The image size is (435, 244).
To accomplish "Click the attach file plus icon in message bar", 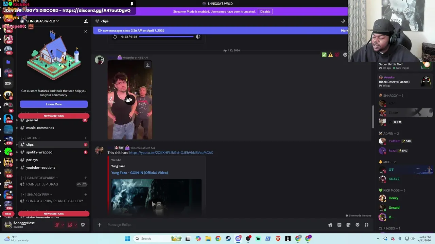I will tap(99, 225).
